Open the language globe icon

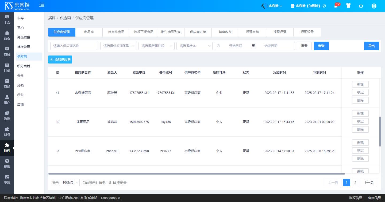pos(374,6)
